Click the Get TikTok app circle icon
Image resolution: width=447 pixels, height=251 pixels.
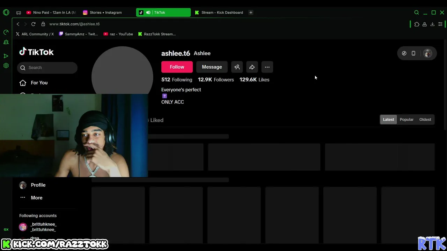(x=404, y=53)
